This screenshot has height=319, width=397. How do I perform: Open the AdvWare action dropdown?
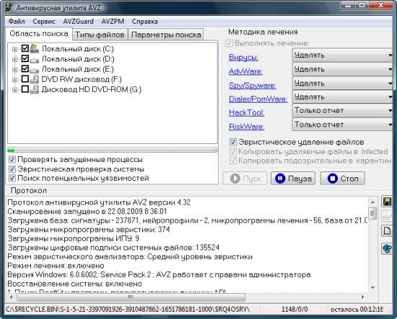click(x=342, y=69)
